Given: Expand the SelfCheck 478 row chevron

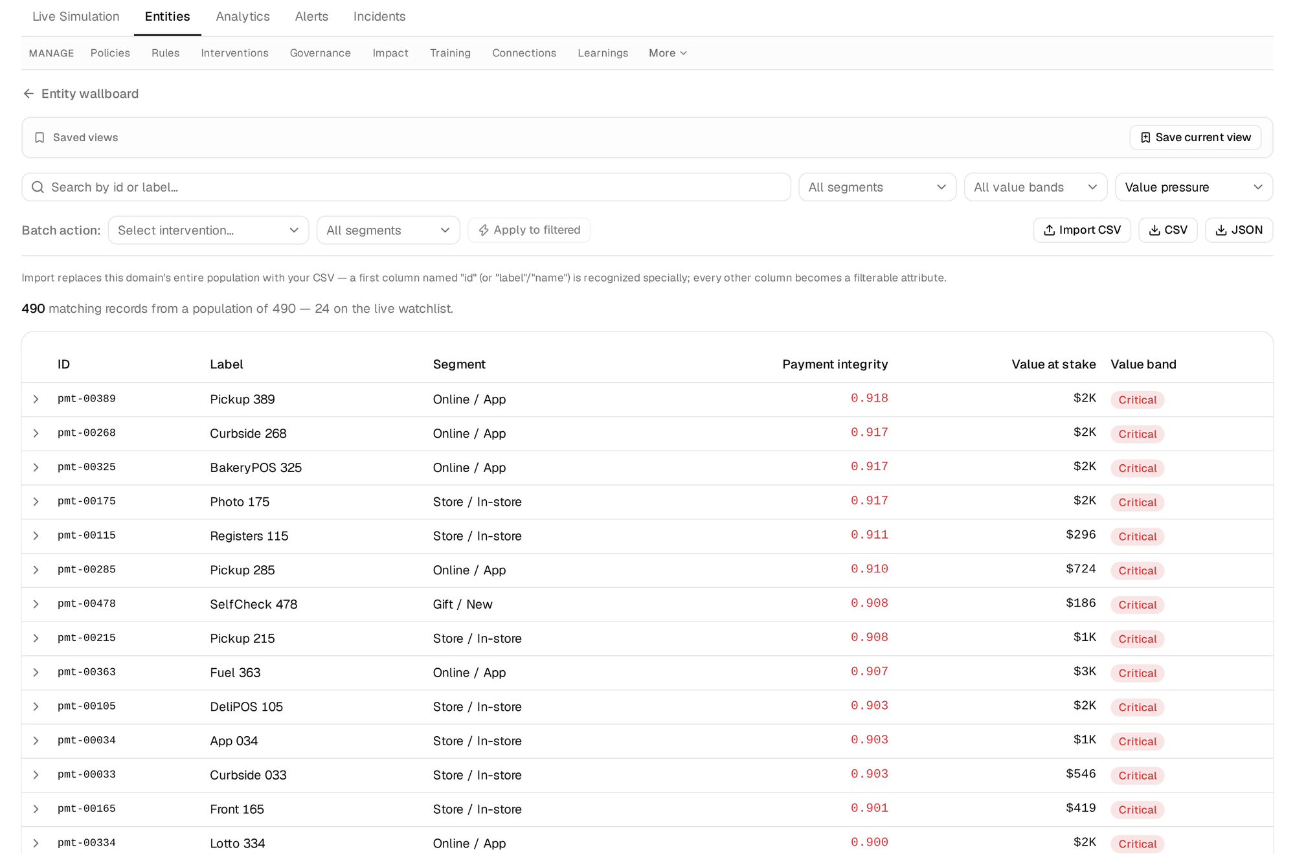Looking at the screenshot, I should click(x=36, y=604).
